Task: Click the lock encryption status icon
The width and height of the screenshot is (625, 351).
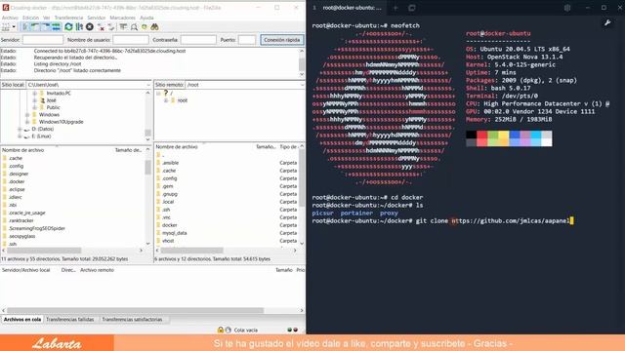Action: pyautogui.click(x=220, y=330)
